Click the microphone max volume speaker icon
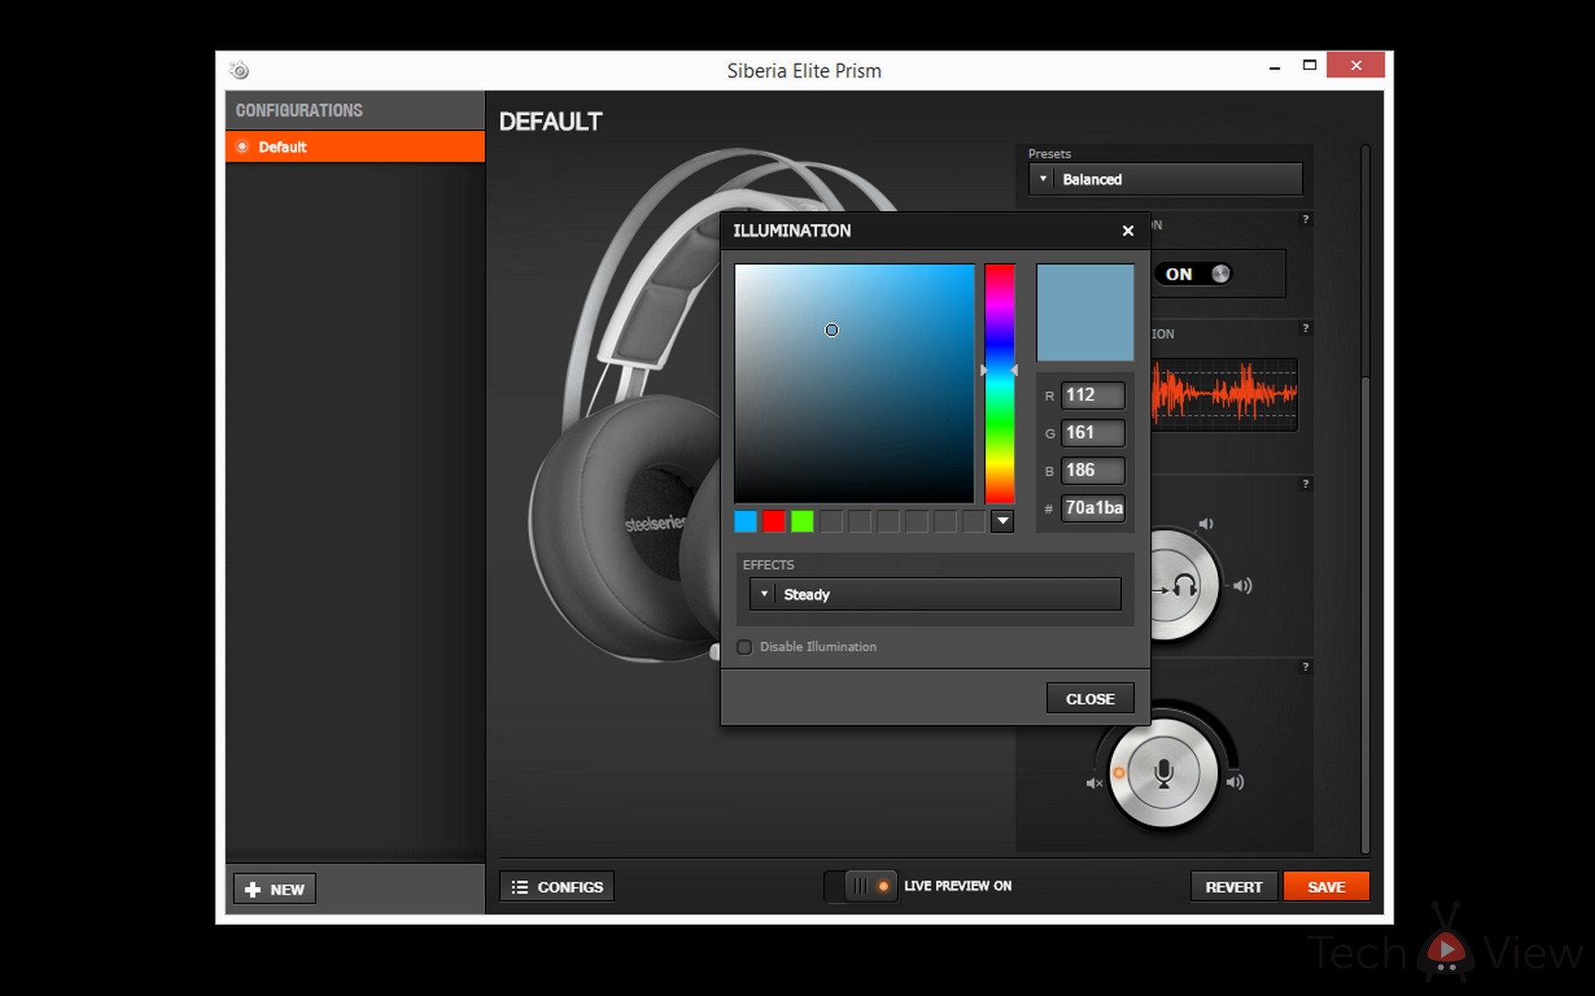The height and width of the screenshot is (996, 1595). (x=1235, y=782)
